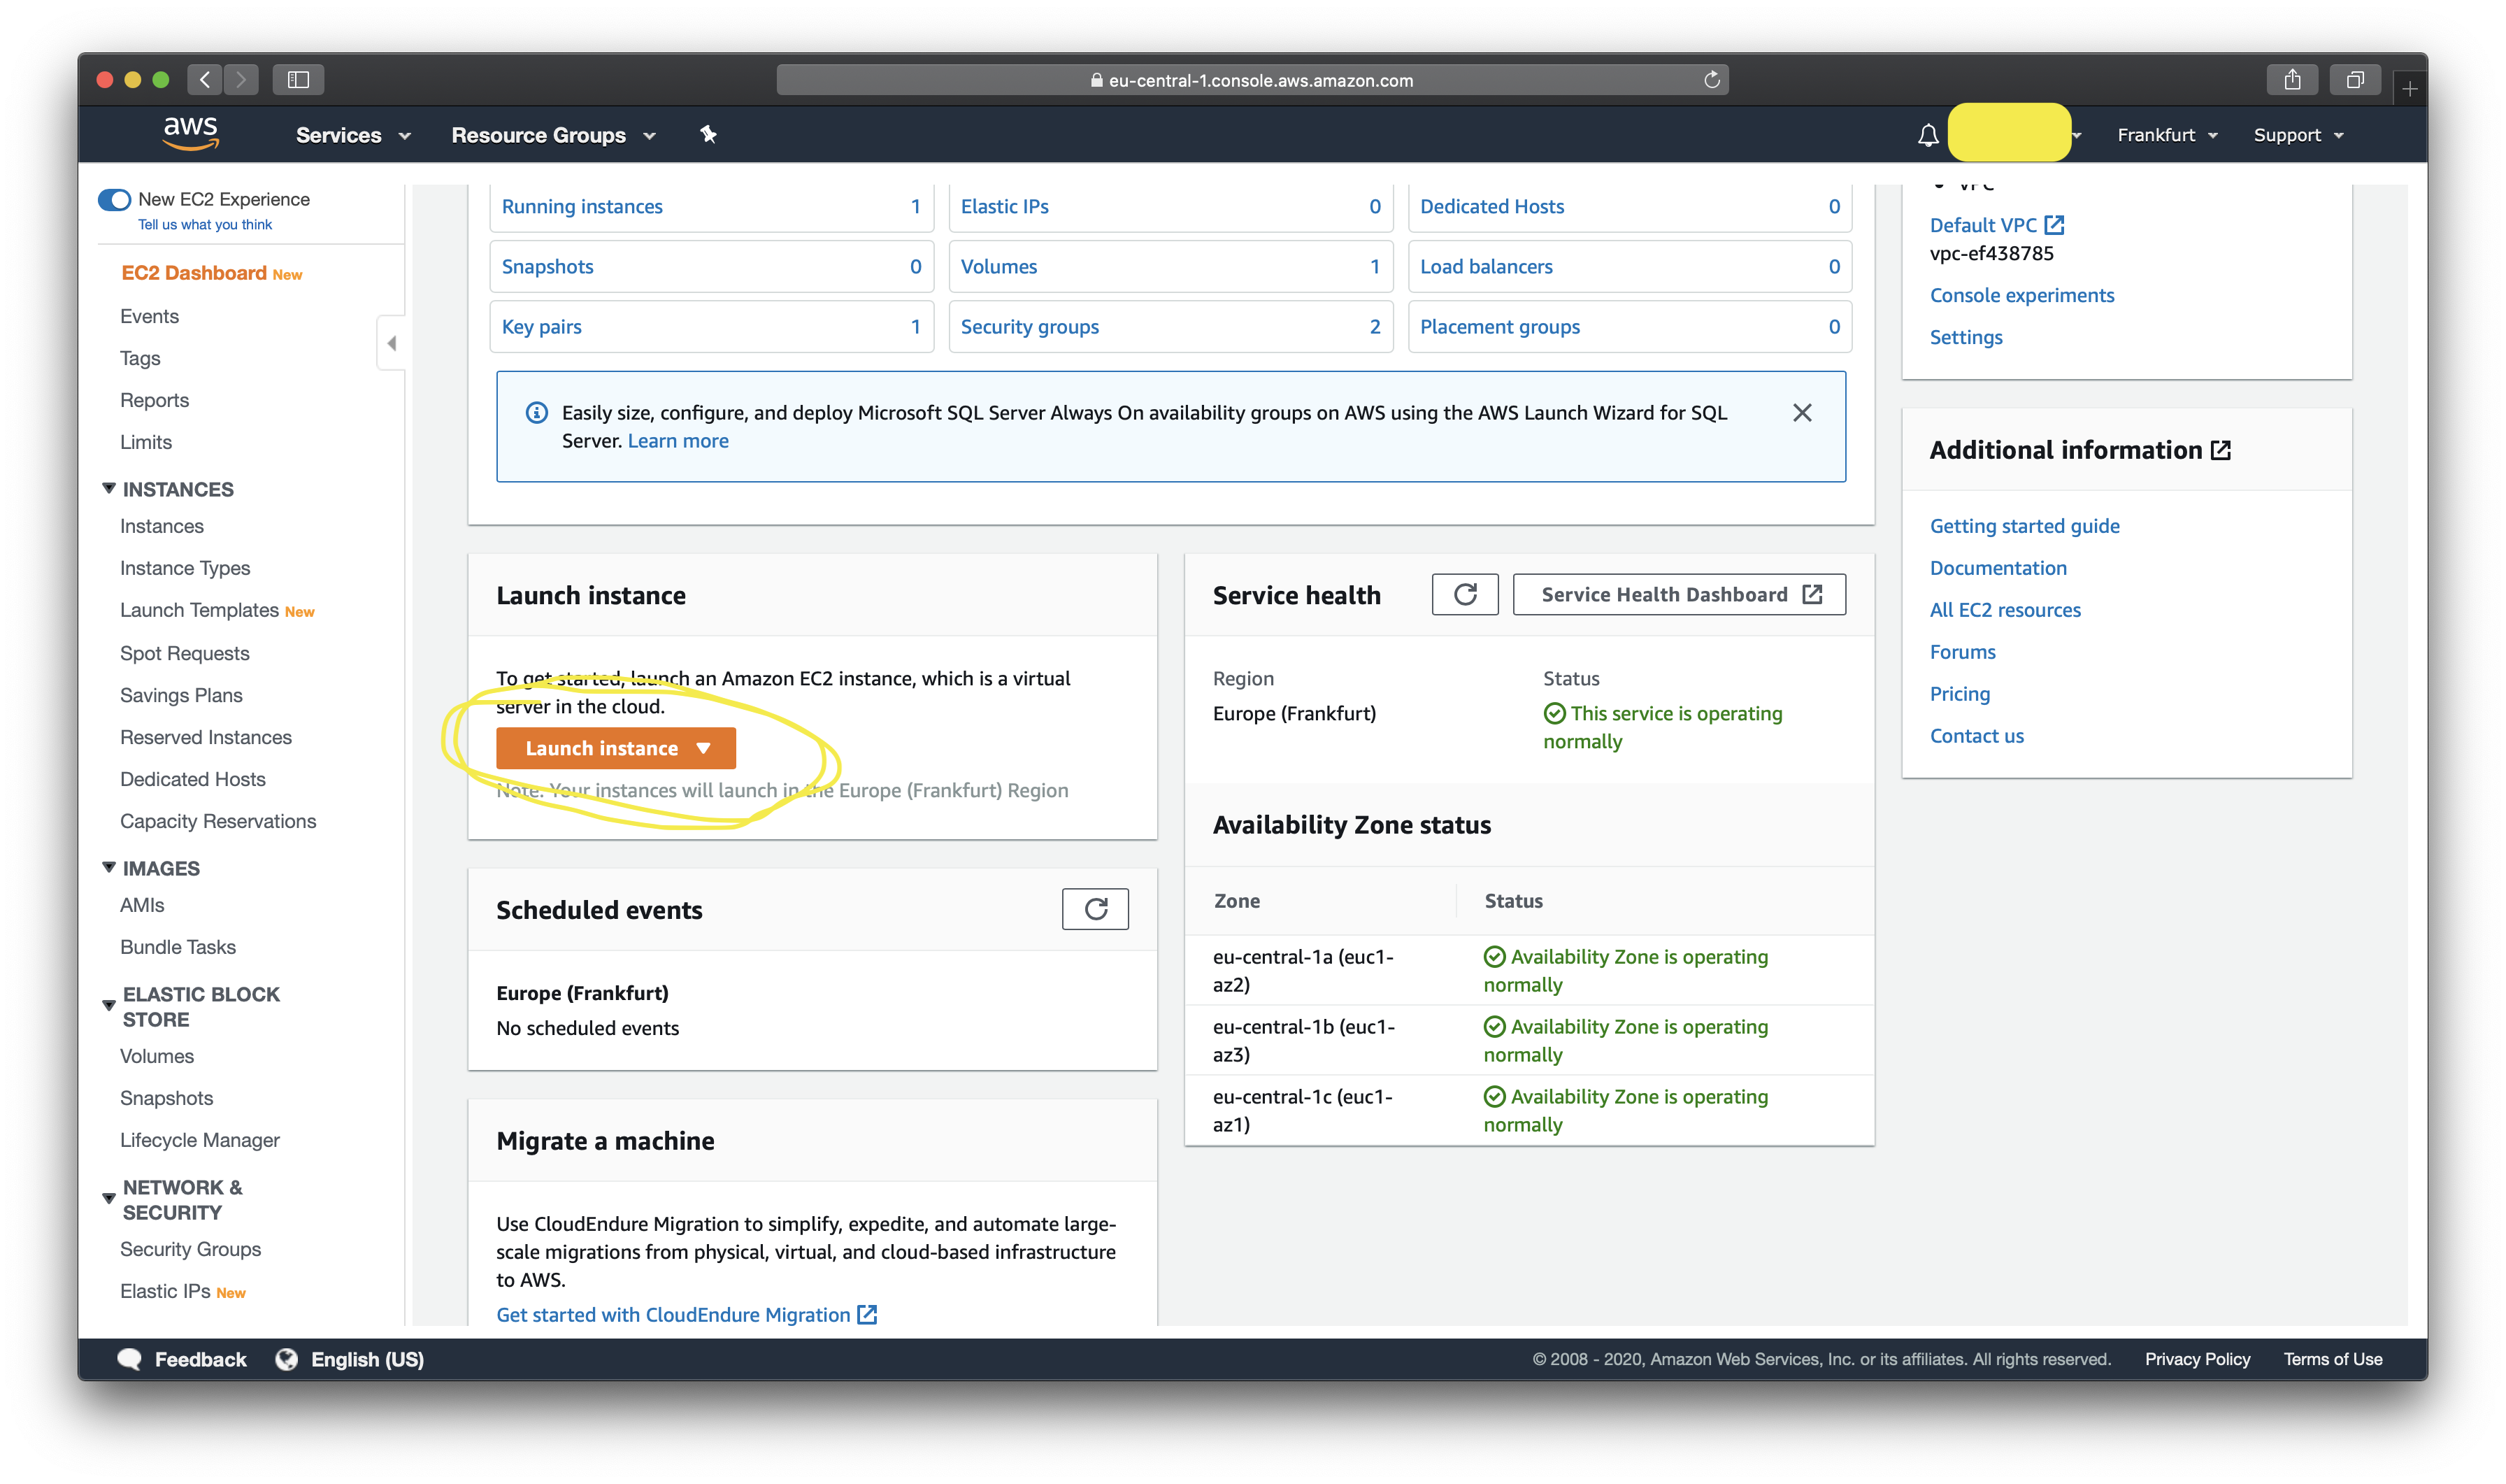2506x1484 pixels.
Task: Open Security Groups in sidebar
Action: (190, 1249)
